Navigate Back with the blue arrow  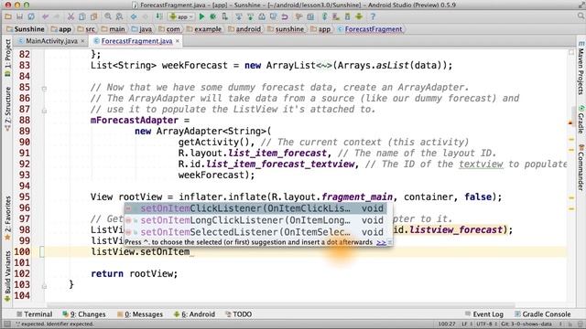click(134, 16)
